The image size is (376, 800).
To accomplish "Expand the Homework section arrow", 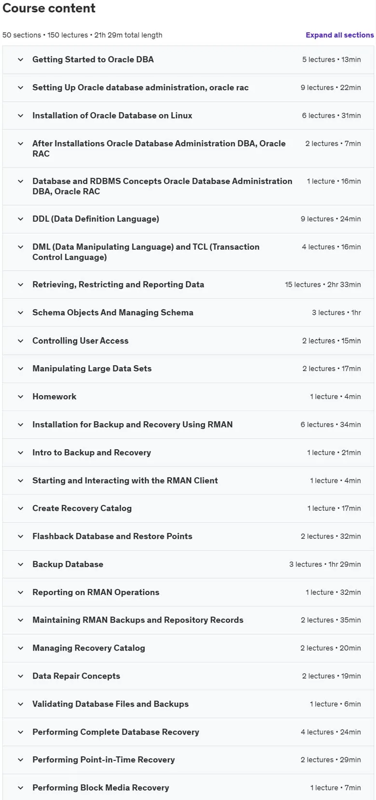I will click(20, 397).
